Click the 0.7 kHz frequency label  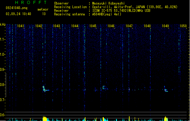tap(3, 100)
